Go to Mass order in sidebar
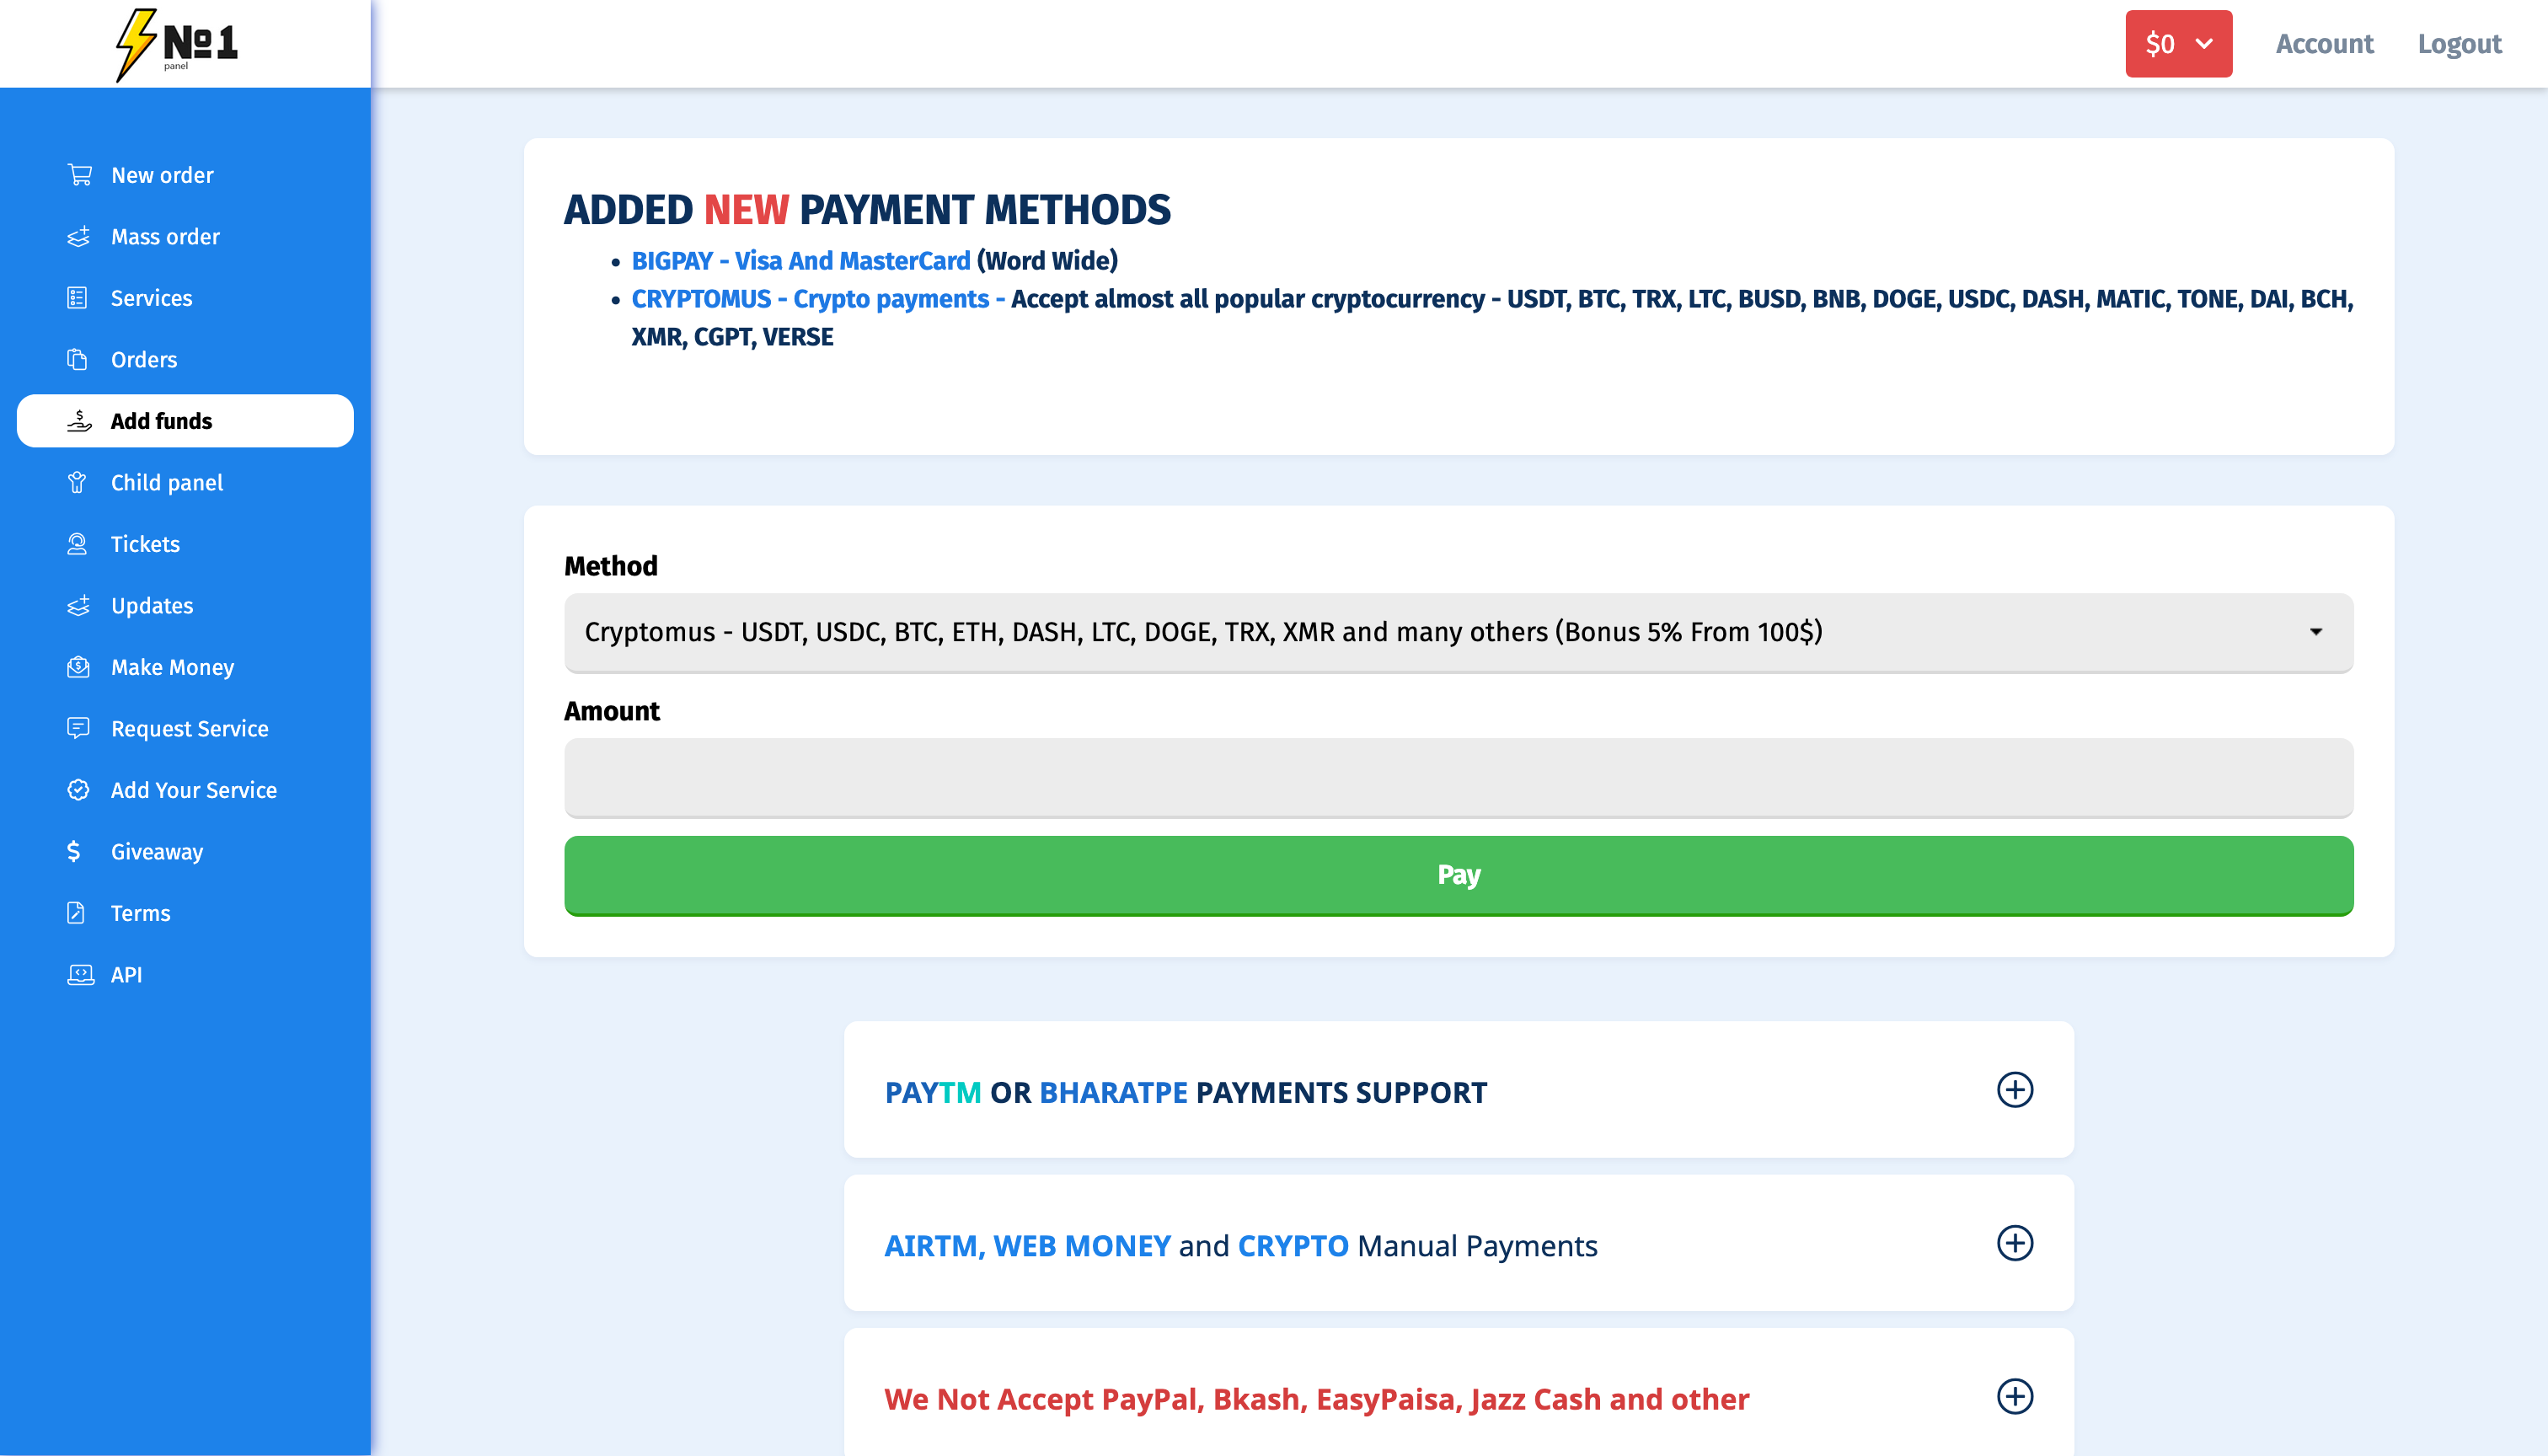Image resolution: width=2548 pixels, height=1456 pixels. (165, 237)
